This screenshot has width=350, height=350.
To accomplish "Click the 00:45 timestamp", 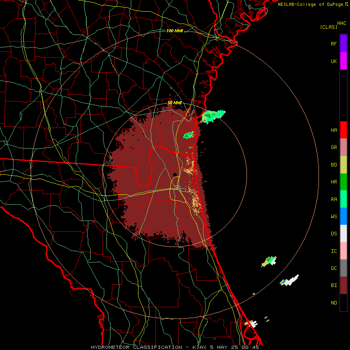I will pos(250,347).
